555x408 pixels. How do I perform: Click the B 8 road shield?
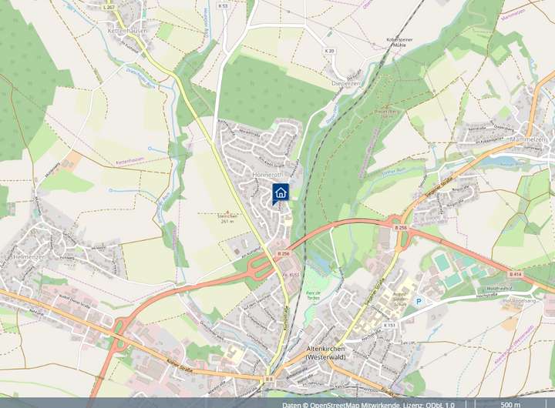click(x=269, y=379)
